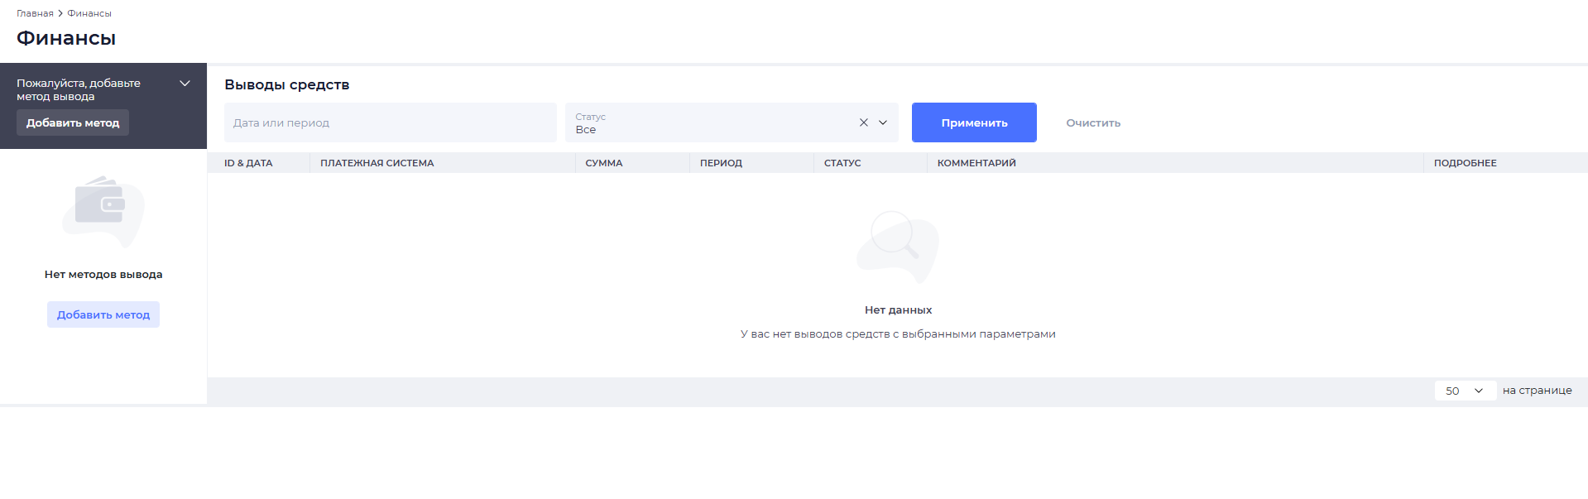
Task: Click the ПОДРОБНЕЕ column header
Action: click(x=1465, y=163)
